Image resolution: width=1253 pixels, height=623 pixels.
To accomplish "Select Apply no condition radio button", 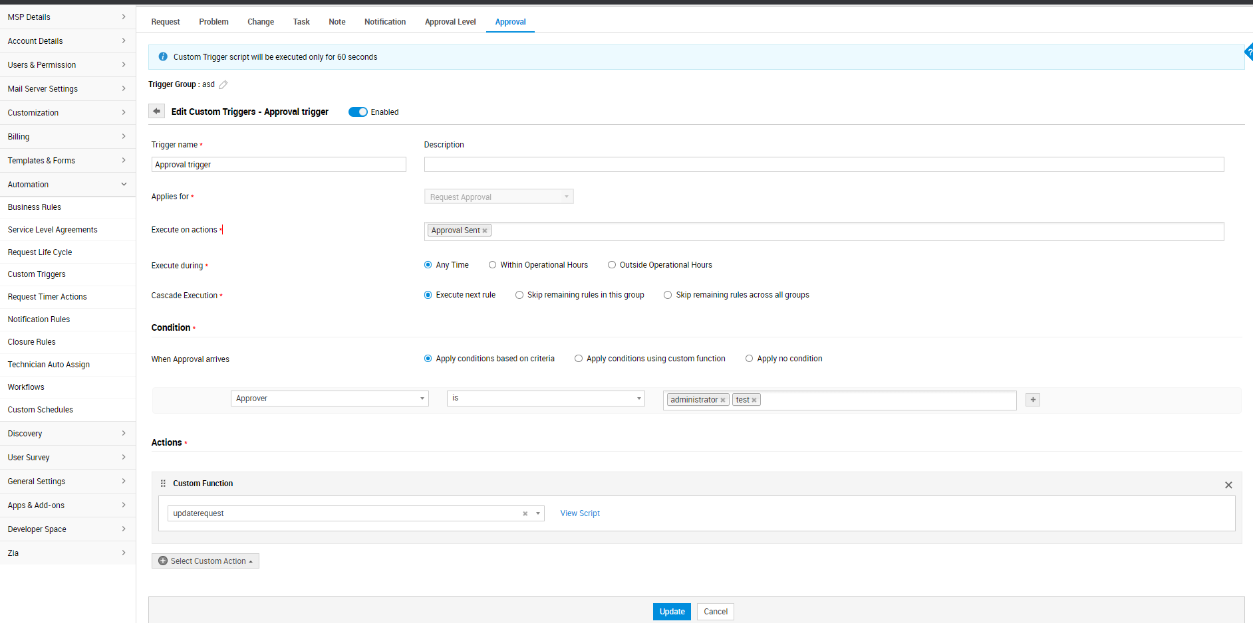I will pyautogui.click(x=750, y=359).
